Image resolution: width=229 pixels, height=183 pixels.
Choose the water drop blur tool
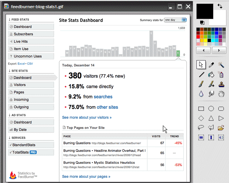coord(201,94)
